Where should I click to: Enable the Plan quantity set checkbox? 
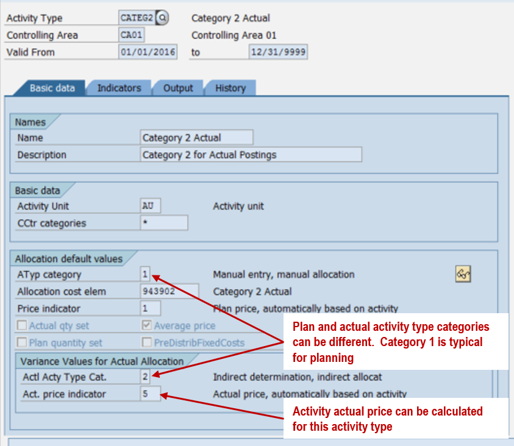pyautogui.click(x=22, y=343)
